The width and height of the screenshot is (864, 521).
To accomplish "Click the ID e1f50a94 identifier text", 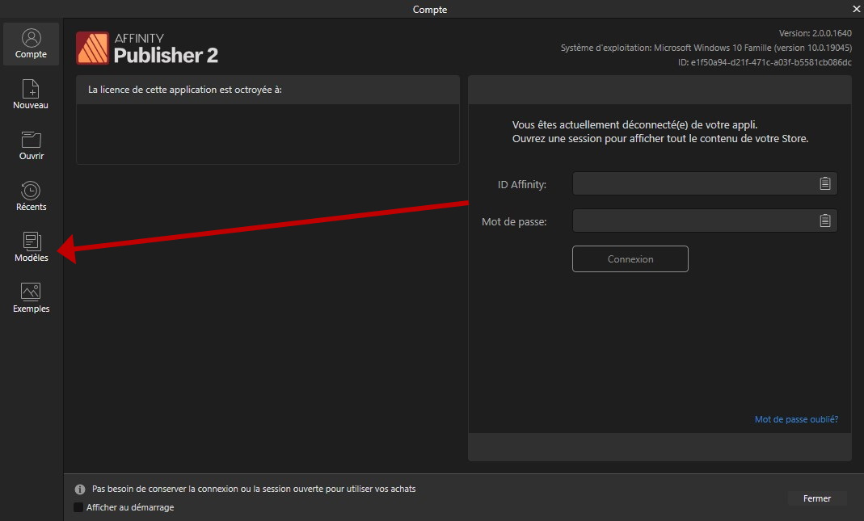I will 765,62.
